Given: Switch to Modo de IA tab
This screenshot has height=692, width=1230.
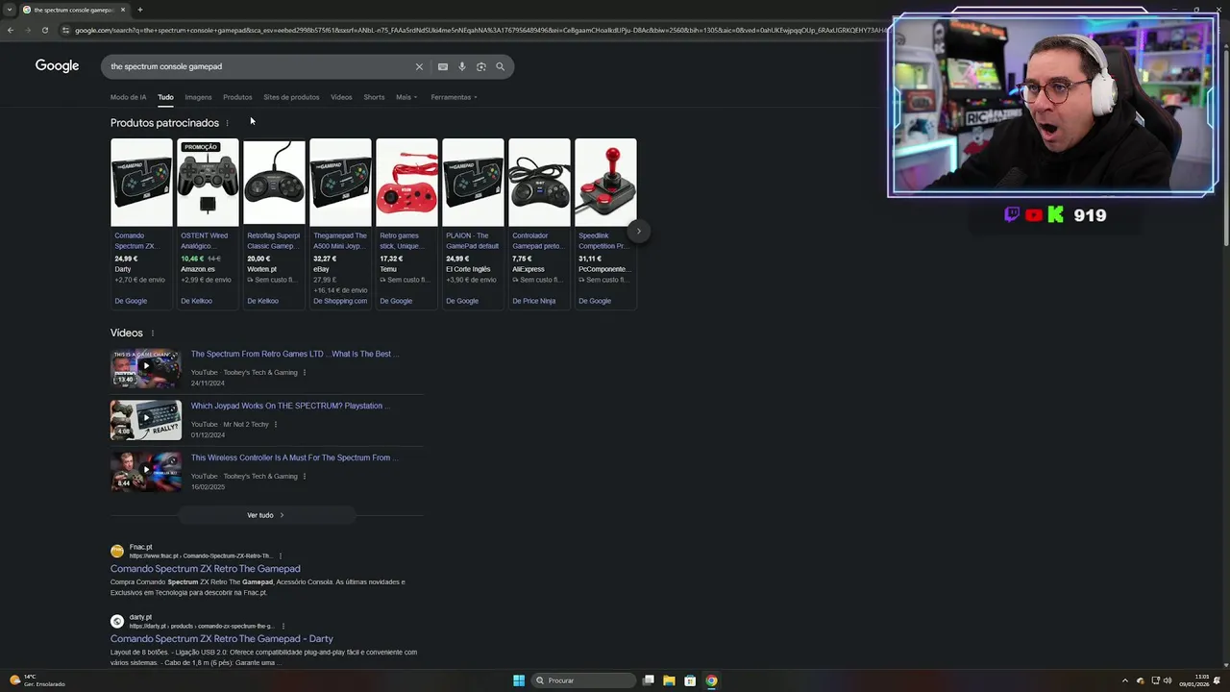Looking at the screenshot, I should point(128,97).
